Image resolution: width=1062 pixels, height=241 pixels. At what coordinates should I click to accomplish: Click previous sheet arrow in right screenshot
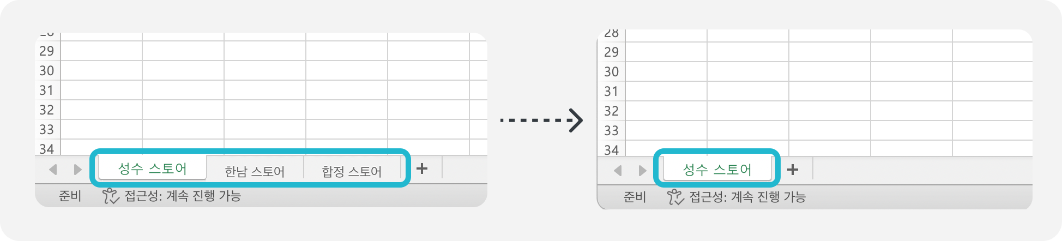click(618, 171)
